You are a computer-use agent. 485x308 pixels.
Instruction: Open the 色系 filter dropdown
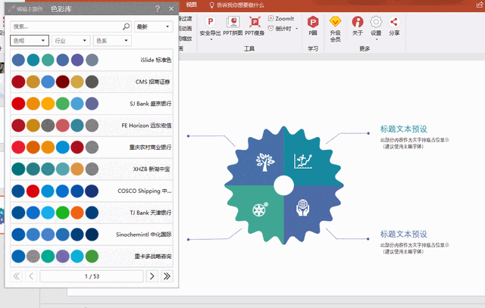click(x=112, y=40)
